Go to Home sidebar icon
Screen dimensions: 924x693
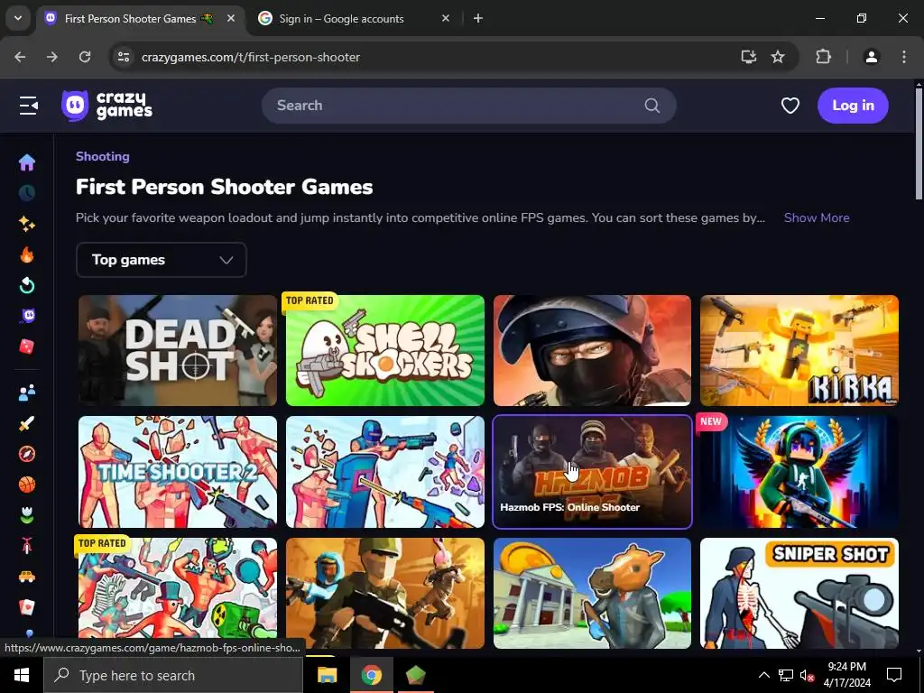tap(26, 162)
